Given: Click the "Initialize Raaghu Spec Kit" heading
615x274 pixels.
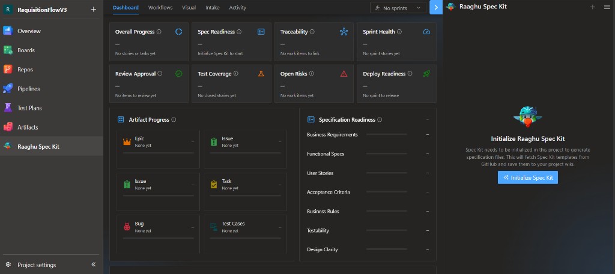Looking at the screenshot, I should coord(528,138).
